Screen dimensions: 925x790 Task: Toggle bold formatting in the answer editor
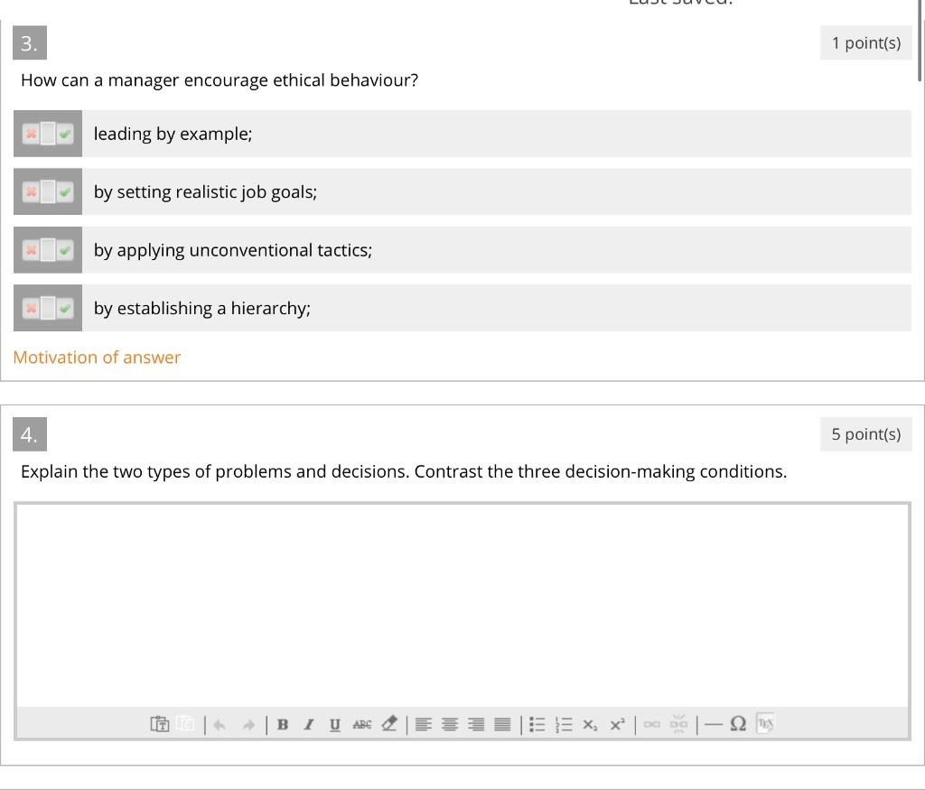pyautogui.click(x=283, y=723)
